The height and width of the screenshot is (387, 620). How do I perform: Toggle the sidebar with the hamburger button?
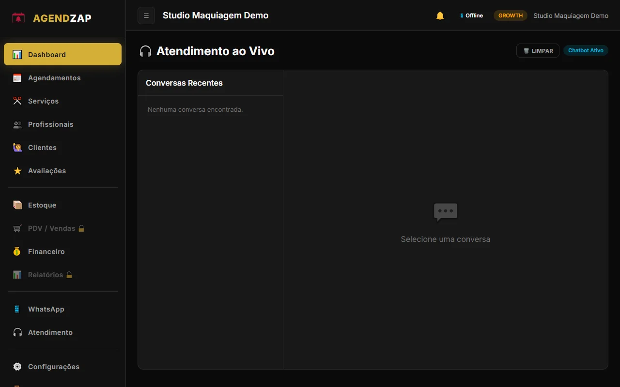point(146,15)
